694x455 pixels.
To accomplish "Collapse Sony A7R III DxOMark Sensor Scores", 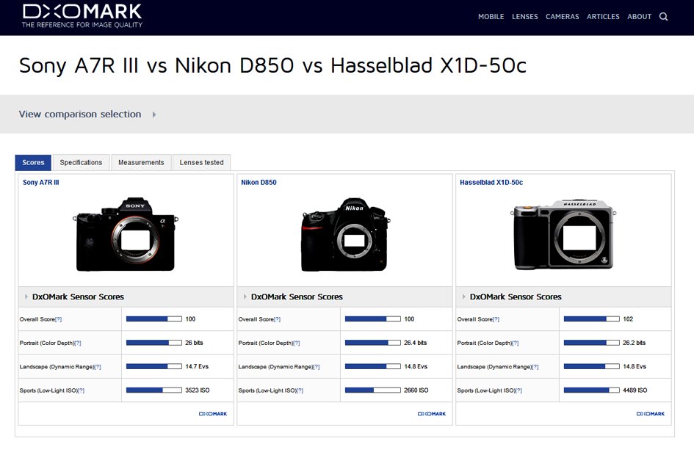I will pyautogui.click(x=26, y=297).
